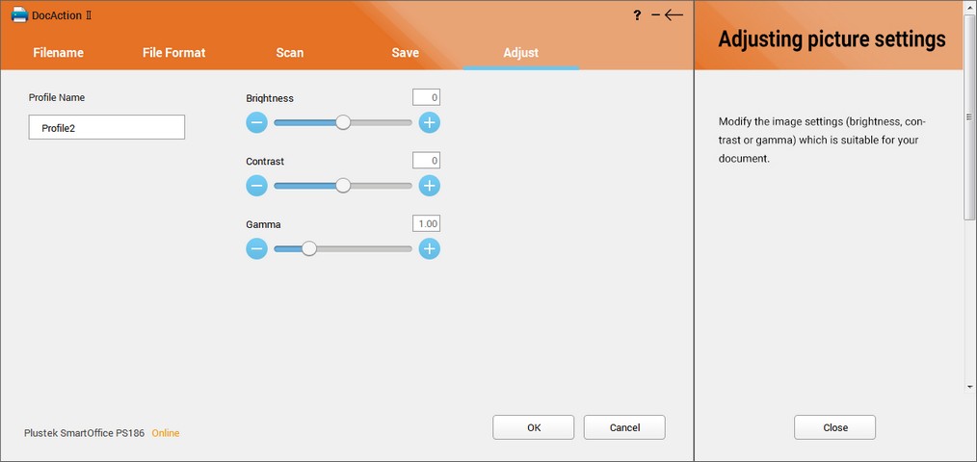Go to the Scan tab

289,53
